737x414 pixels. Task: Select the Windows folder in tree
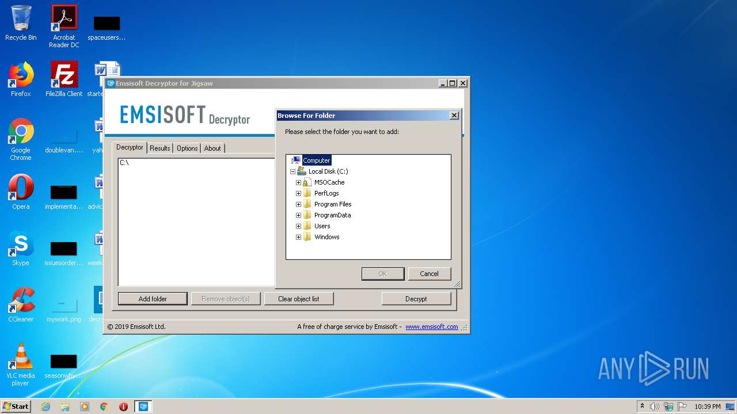pyautogui.click(x=326, y=237)
